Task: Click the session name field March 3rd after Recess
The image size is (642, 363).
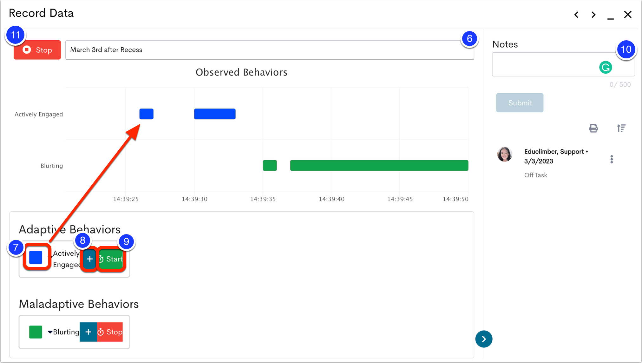Action: coord(270,50)
